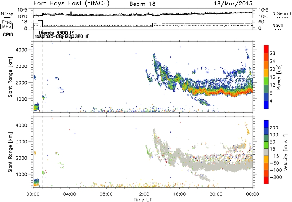Pick the gray segment of the Velocity color bar
This screenshot has width=292, height=202.
[266, 152]
